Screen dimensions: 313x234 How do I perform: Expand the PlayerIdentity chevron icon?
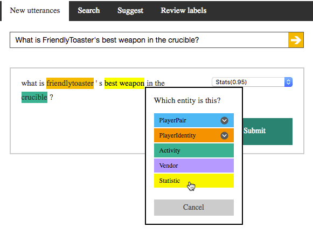[x=224, y=135]
